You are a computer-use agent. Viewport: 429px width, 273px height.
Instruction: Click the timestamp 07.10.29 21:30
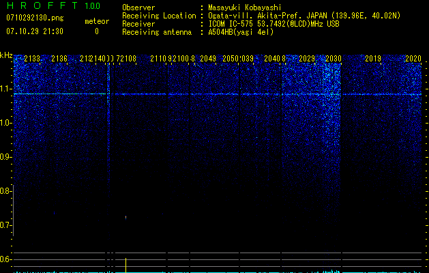pyautogui.click(x=35, y=31)
